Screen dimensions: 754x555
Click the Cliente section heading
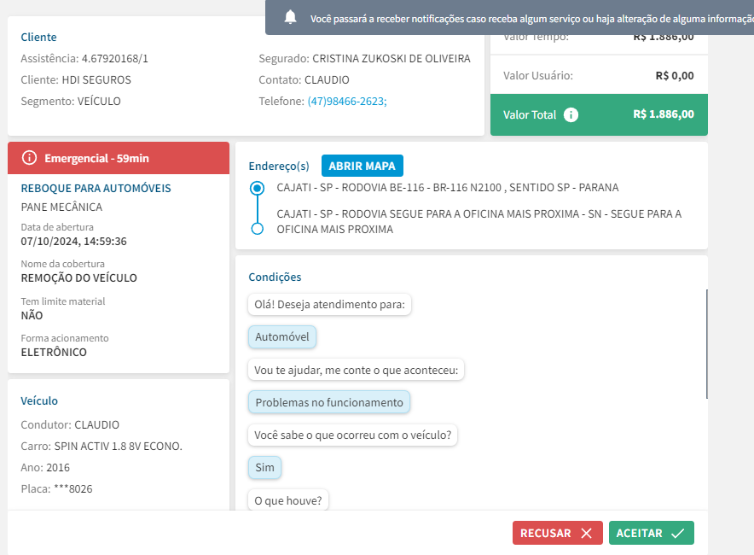(x=38, y=37)
